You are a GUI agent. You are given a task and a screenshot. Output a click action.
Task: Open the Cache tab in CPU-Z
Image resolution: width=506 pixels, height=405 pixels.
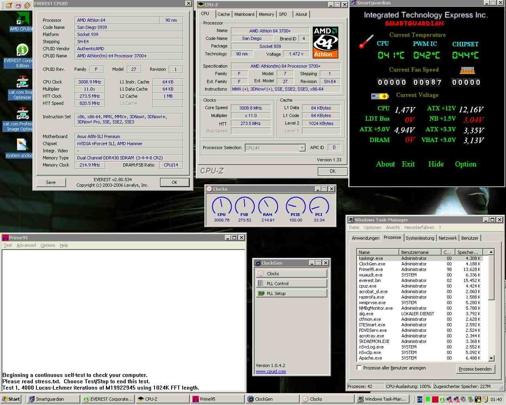pyautogui.click(x=223, y=14)
